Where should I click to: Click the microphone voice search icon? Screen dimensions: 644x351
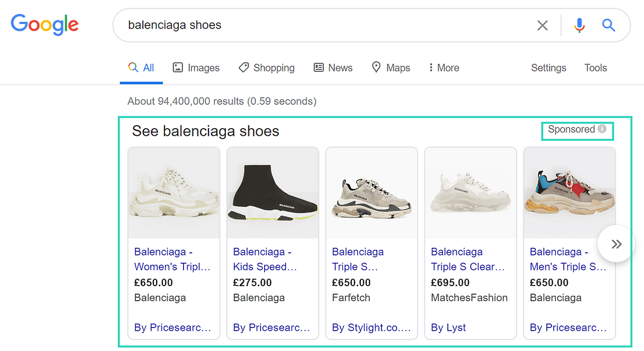click(579, 25)
